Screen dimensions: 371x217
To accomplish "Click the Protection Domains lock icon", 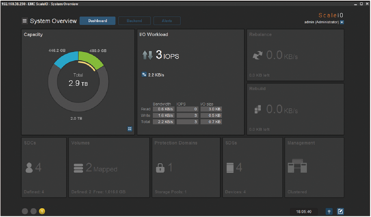I will click(160, 168).
